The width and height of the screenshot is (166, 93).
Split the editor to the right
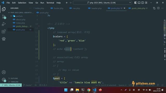click(158, 8)
